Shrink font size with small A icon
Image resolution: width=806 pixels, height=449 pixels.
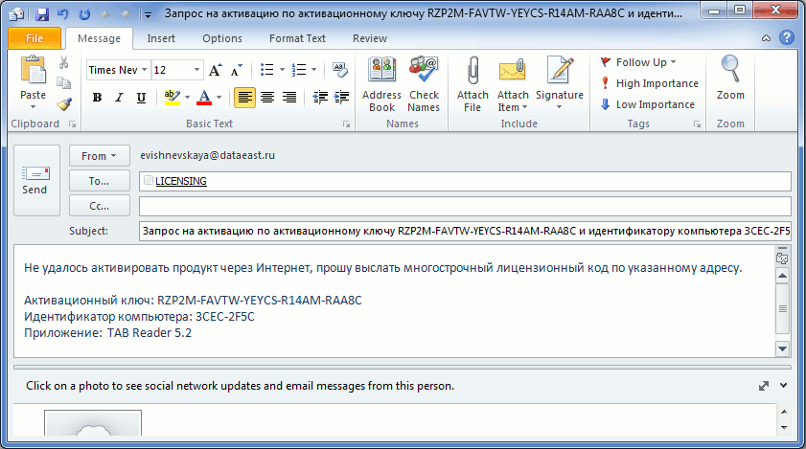click(236, 70)
